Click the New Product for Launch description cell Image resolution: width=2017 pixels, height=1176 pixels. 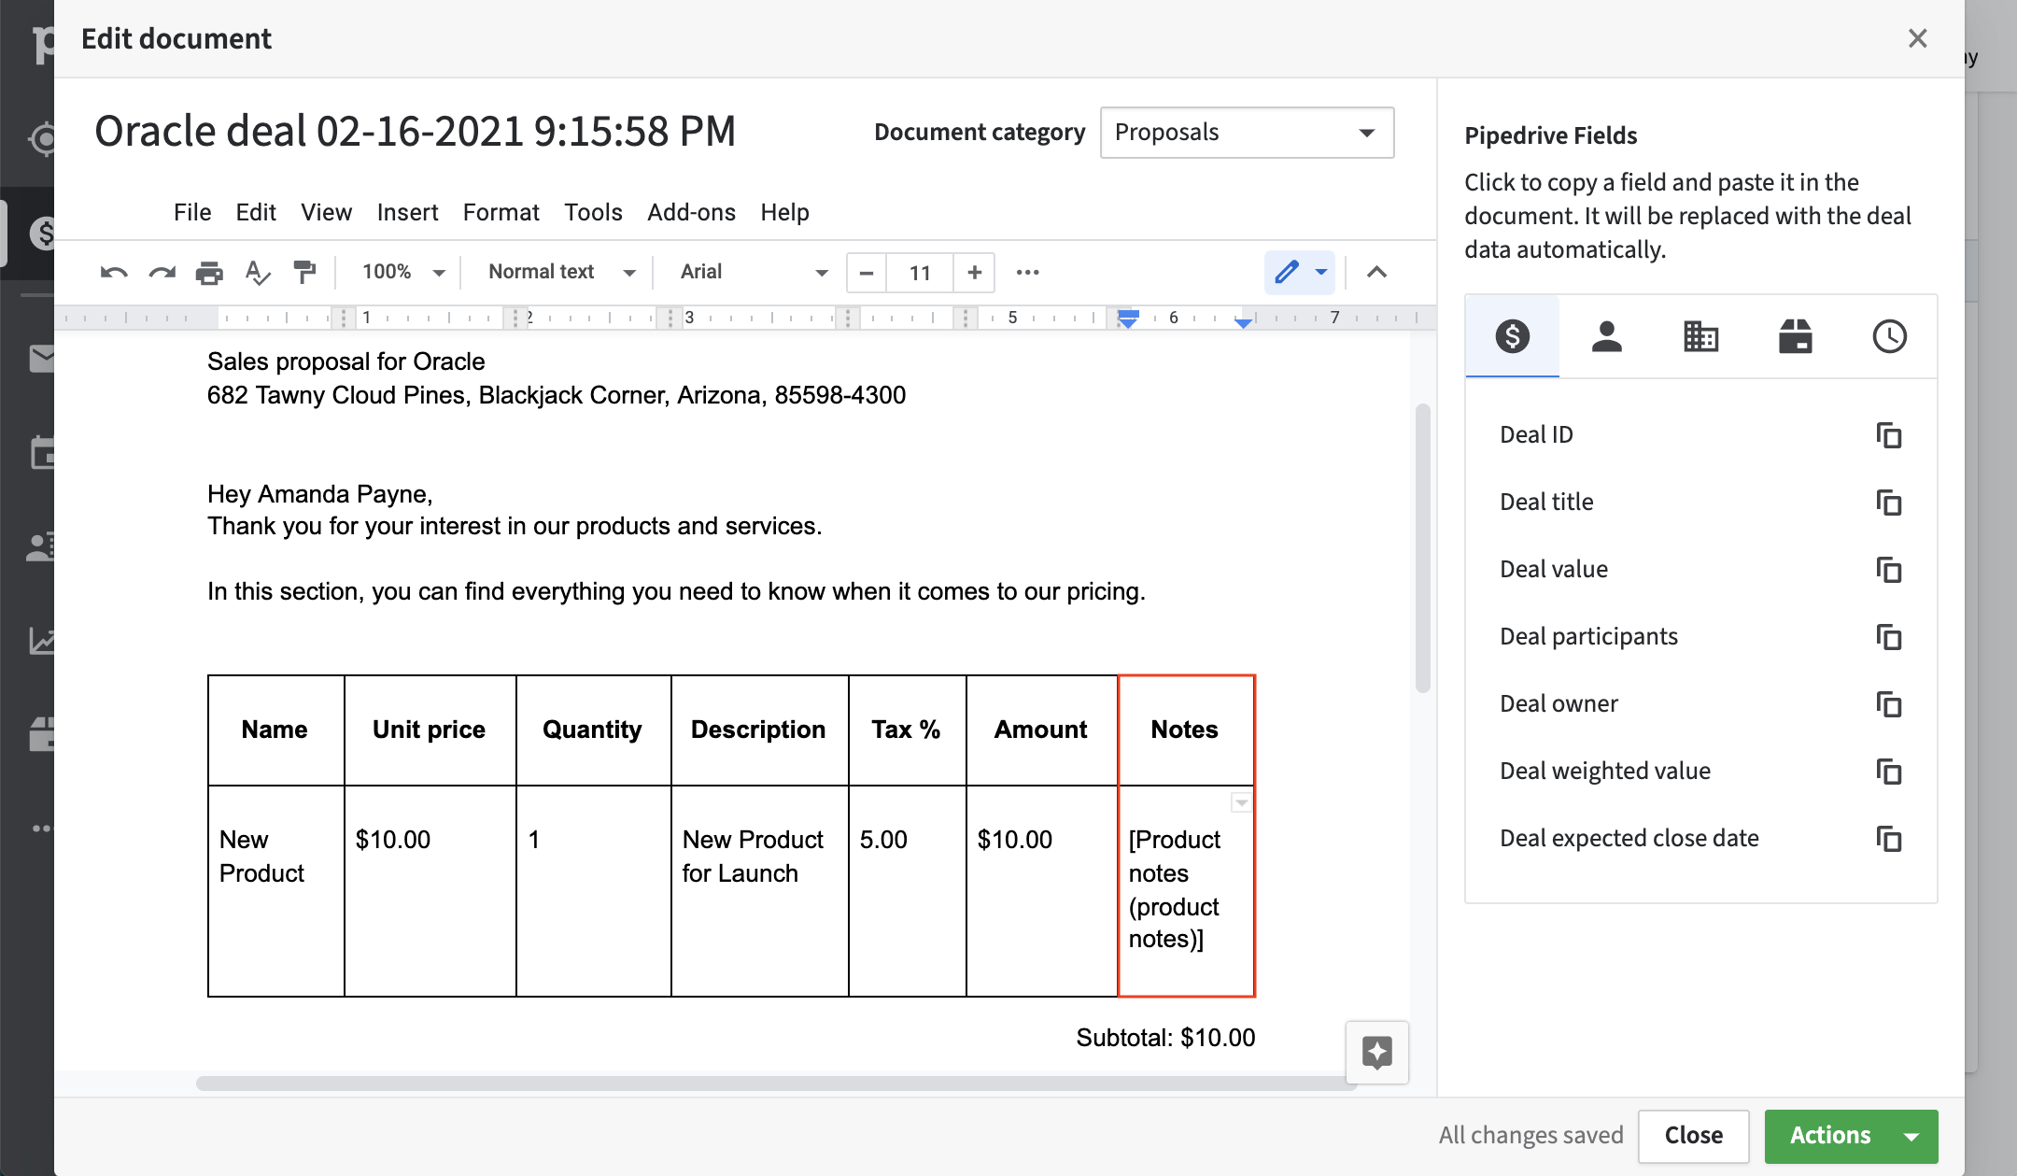(x=759, y=891)
